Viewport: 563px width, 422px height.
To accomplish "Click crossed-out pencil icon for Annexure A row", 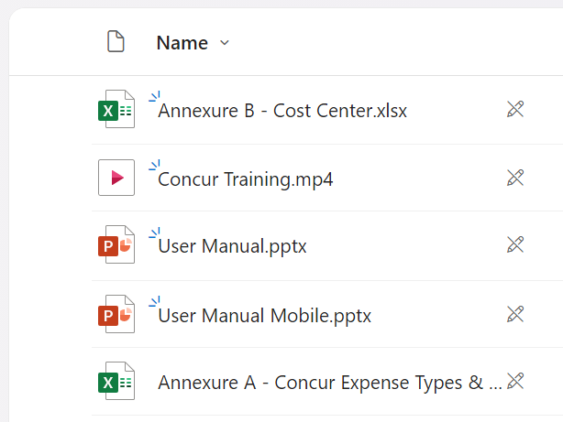I will (x=515, y=381).
